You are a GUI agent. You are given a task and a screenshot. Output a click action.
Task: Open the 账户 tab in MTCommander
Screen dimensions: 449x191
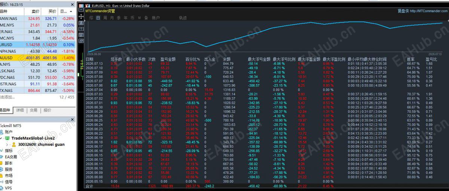156,18
